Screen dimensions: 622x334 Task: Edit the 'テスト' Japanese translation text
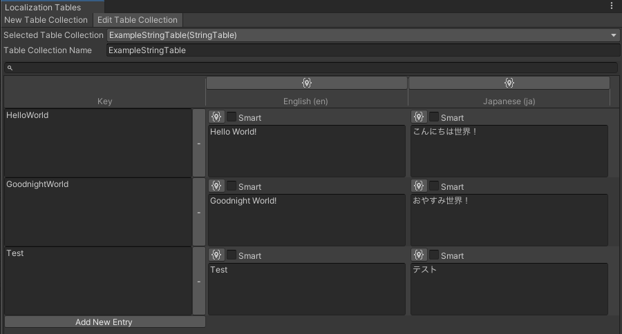[x=509, y=289]
